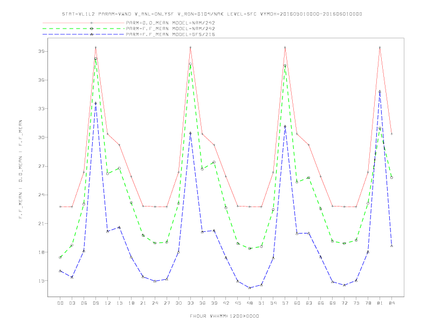
Task: Click x-axis forecast hour label 81
Action: (x=380, y=303)
